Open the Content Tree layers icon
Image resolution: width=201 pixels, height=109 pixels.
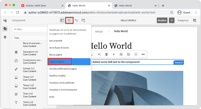[5, 37]
